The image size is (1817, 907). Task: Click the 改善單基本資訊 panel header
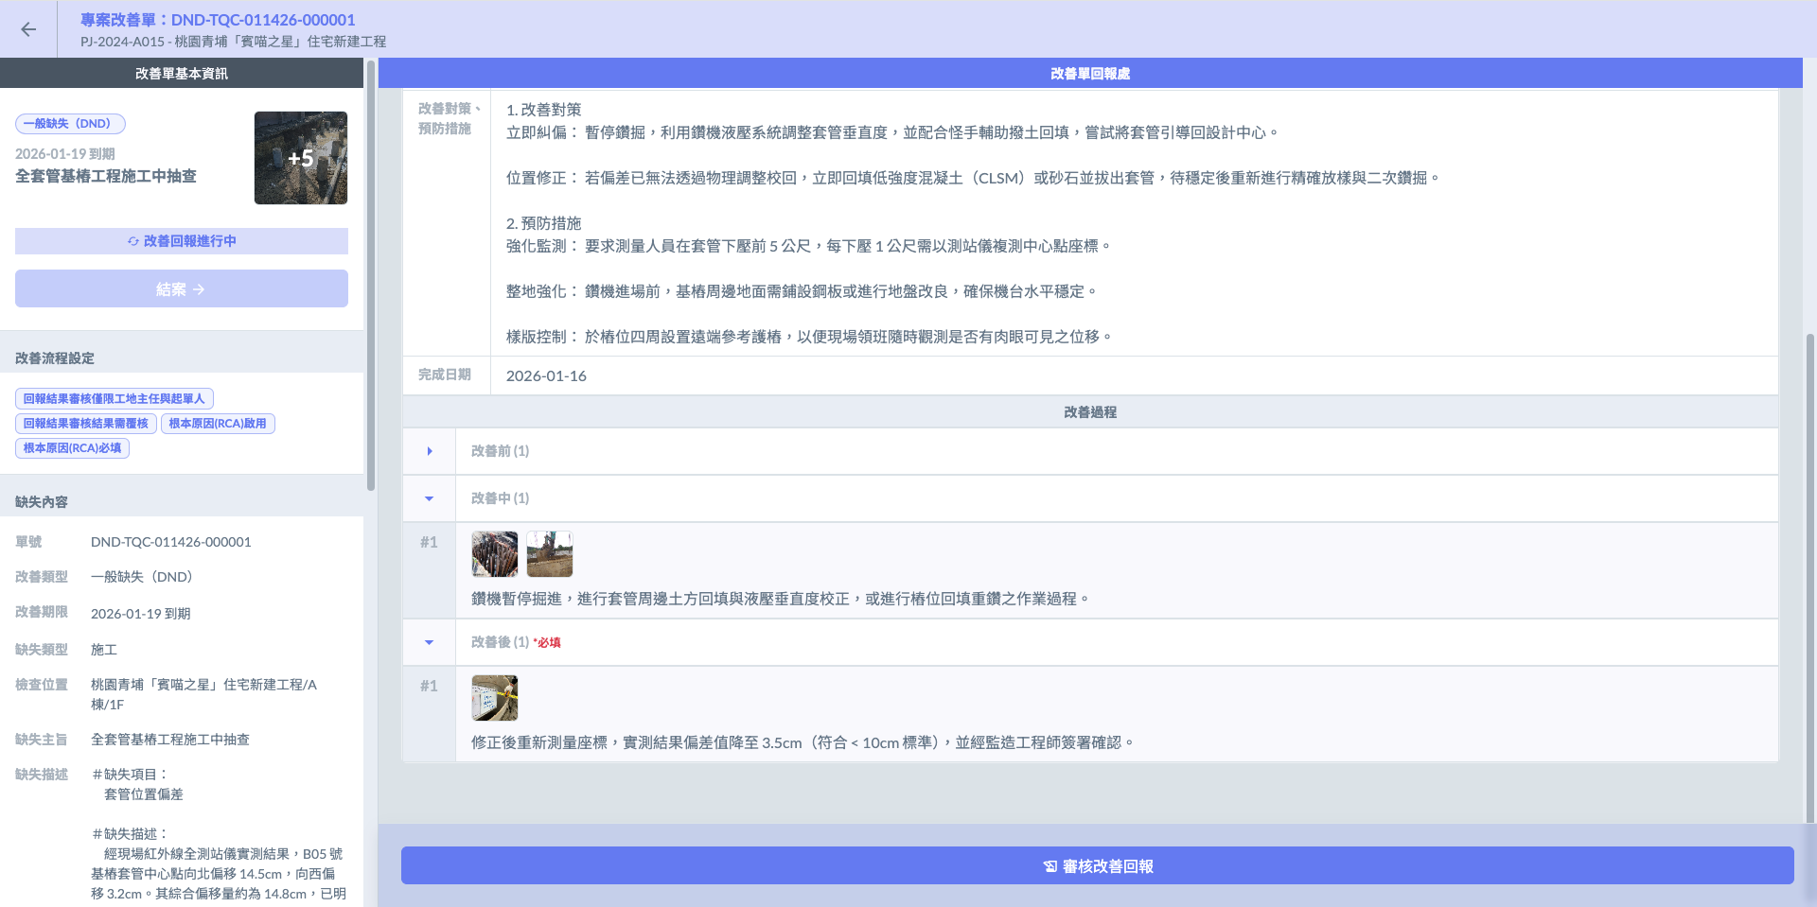tap(181, 73)
